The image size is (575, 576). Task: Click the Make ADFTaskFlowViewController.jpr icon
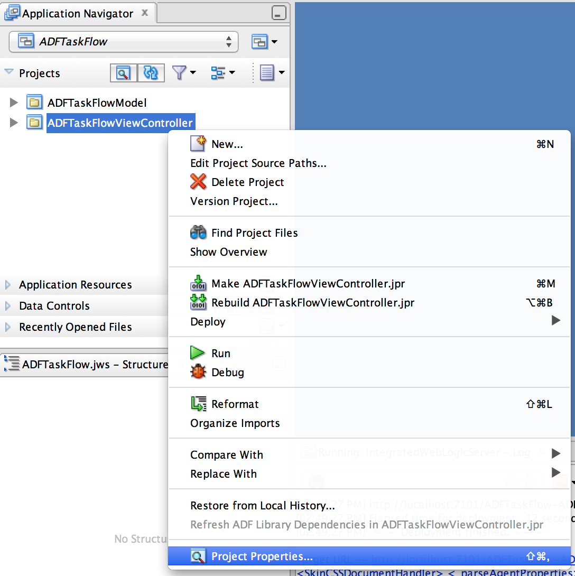click(x=198, y=283)
